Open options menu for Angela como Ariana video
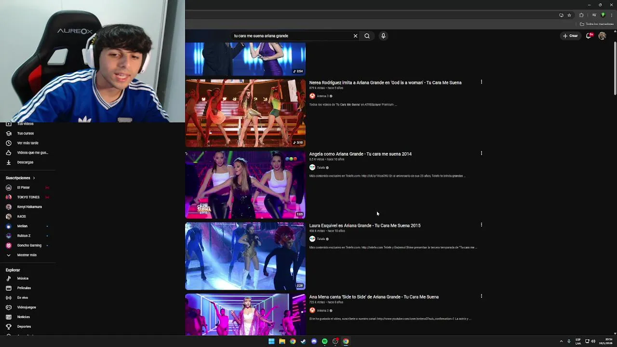This screenshot has width=617, height=347. (481, 153)
